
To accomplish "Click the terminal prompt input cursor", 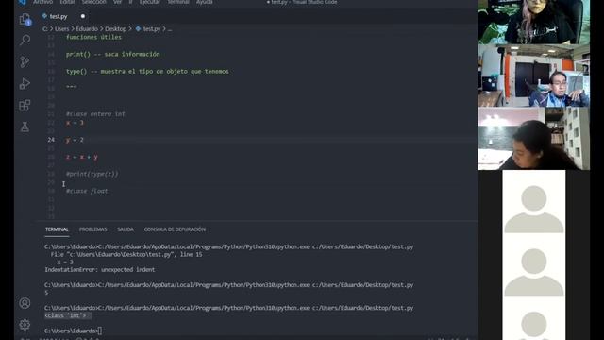I will 100,331.
